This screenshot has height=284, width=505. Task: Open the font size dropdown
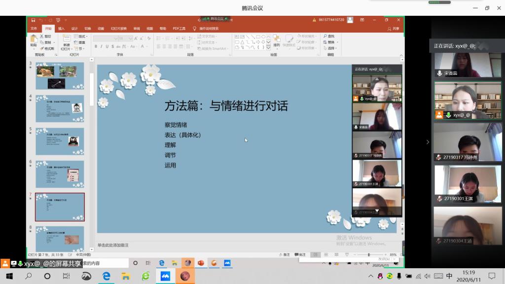pyautogui.click(x=130, y=38)
